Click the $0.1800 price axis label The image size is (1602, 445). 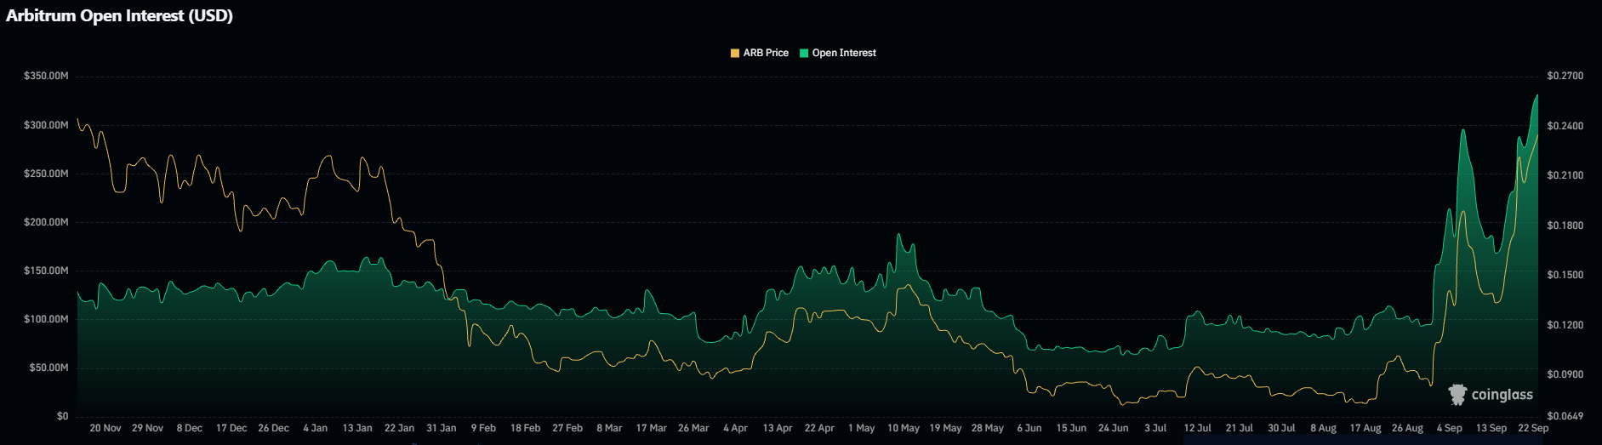tap(1565, 225)
